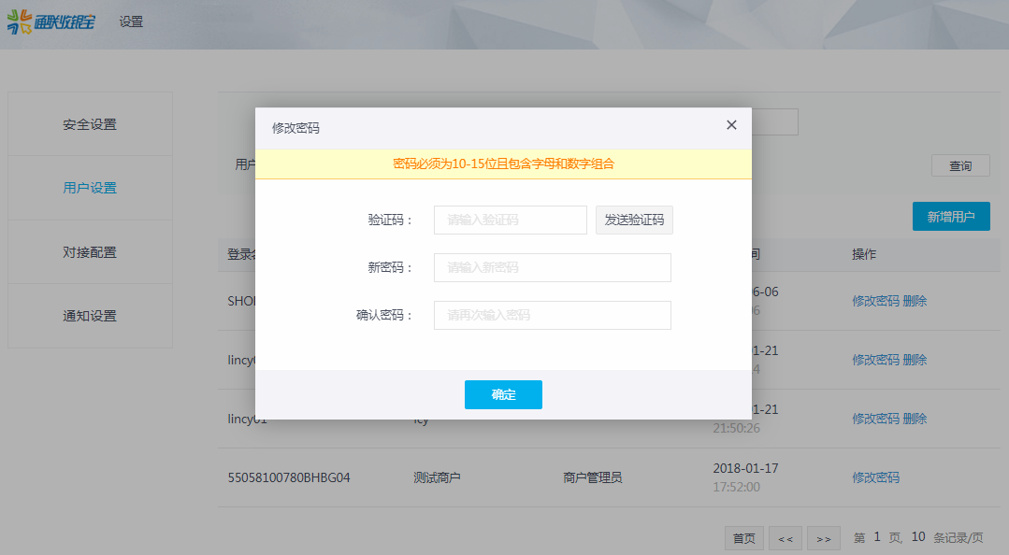Screen dimensions: 1009x555
Task: Click 测试商户 cell in table
Action: pos(437,477)
